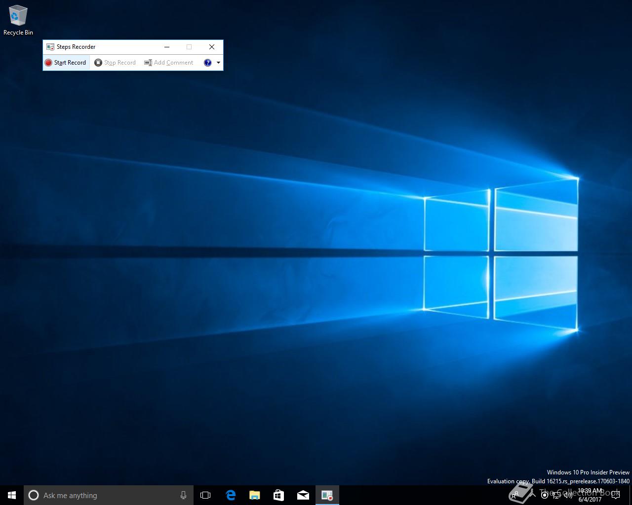This screenshot has height=505, width=632.
Task: Click the greyed-out Stop Record button
Action: (115, 63)
